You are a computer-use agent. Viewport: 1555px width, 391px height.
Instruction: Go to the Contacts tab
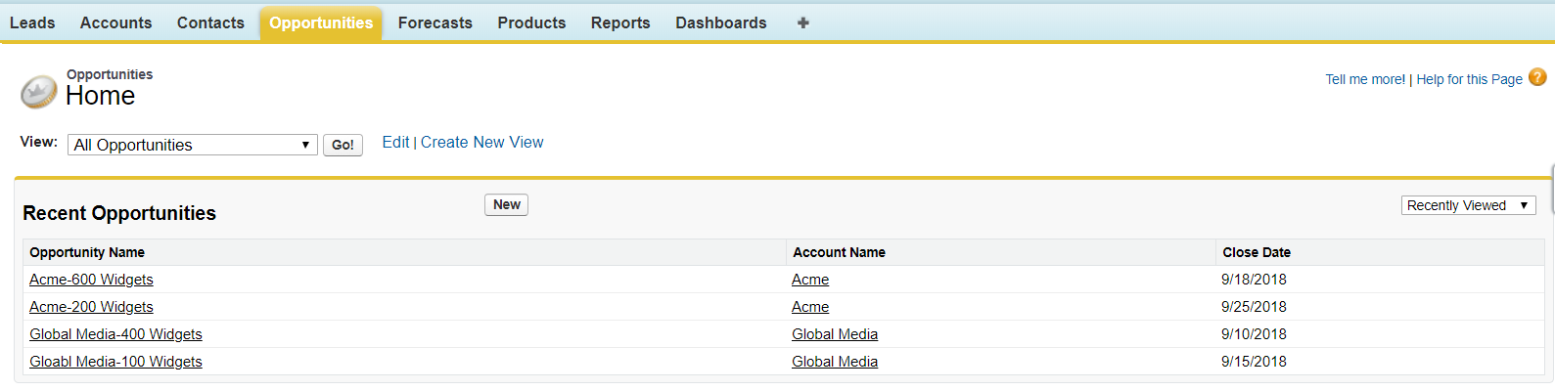(210, 22)
